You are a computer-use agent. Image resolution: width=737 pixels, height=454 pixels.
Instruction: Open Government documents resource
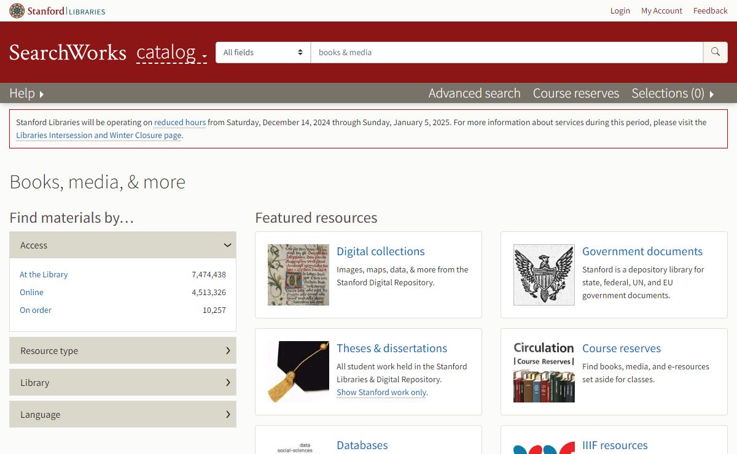642,251
